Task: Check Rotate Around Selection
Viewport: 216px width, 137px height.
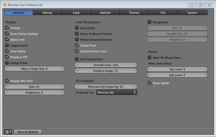Action: click(x=77, y=39)
